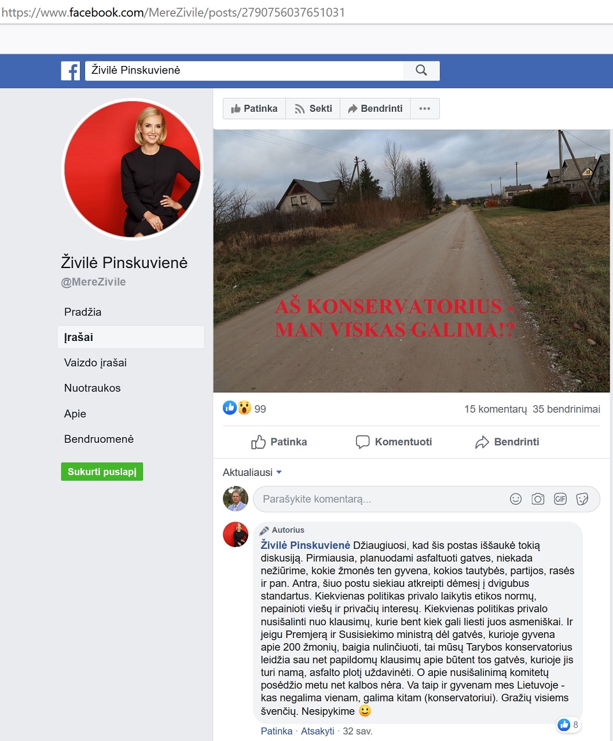Like the page with top Patinka button
The image size is (613, 741).
(x=254, y=108)
